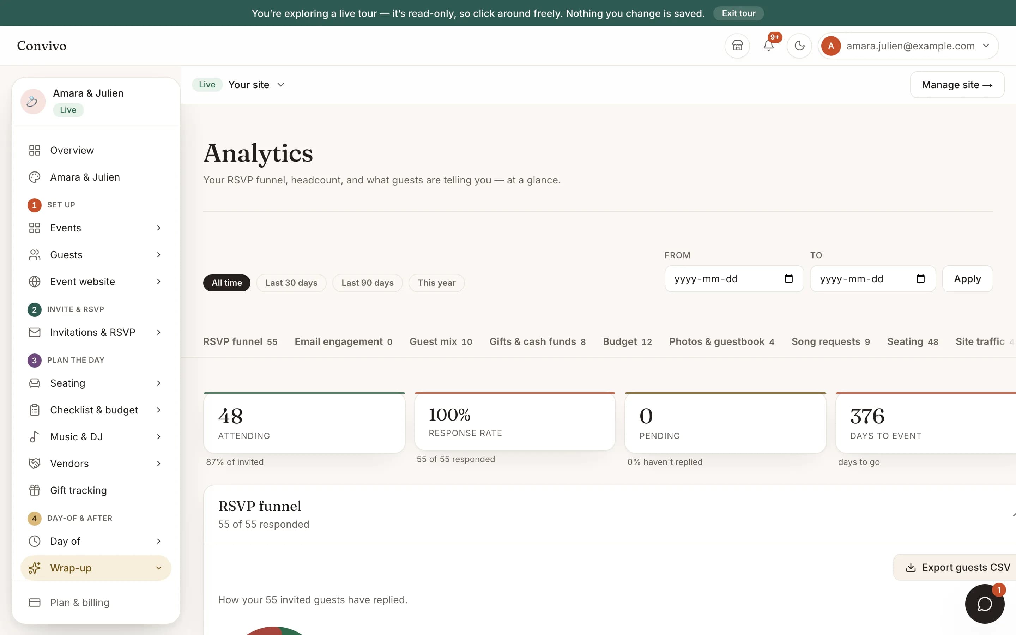Viewport: 1016px width, 635px height.
Task: Click the Vendors handshake icon
Action: (x=35, y=464)
